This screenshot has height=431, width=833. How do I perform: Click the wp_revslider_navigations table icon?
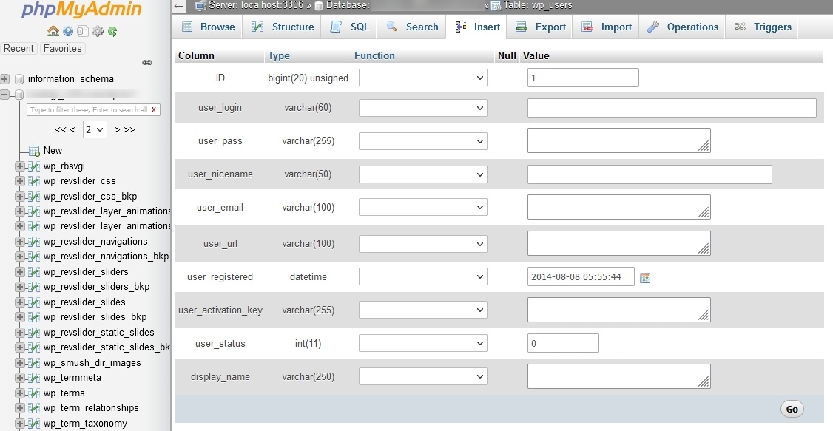click(34, 242)
